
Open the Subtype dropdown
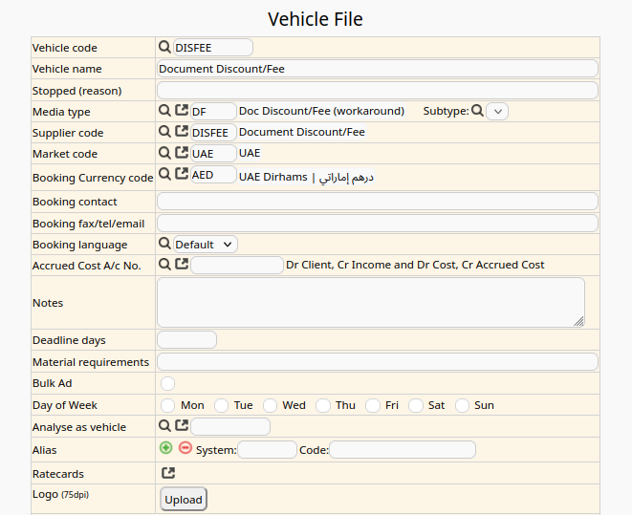pos(497,111)
